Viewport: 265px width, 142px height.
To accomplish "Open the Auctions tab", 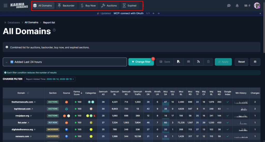I will 109,6.
